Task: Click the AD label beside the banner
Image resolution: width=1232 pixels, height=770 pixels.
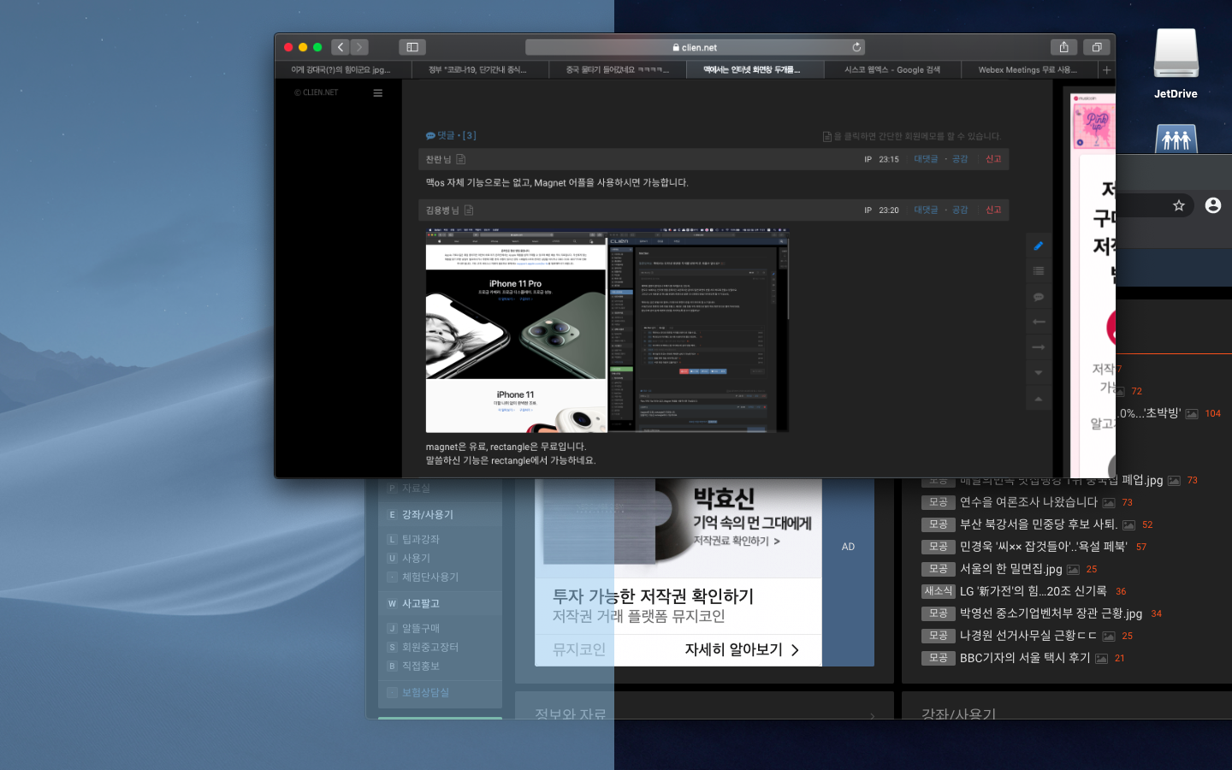Action: point(848,547)
